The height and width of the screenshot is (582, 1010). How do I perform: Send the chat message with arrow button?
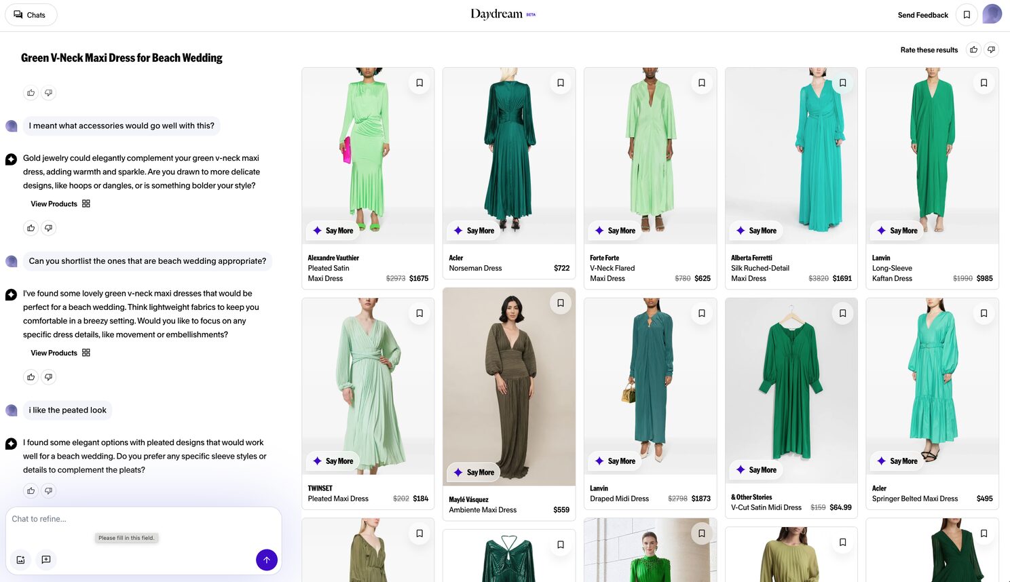267,560
